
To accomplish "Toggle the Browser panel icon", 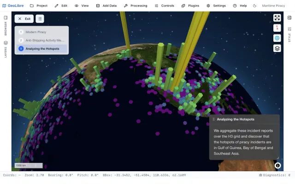I will coord(6,17).
